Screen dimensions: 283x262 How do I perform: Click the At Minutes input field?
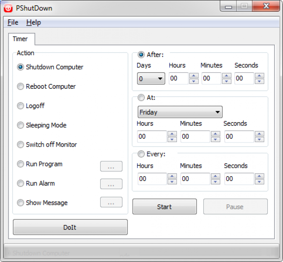(x=195, y=136)
